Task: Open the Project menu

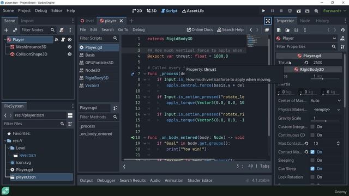Action: (x=24, y=11)
